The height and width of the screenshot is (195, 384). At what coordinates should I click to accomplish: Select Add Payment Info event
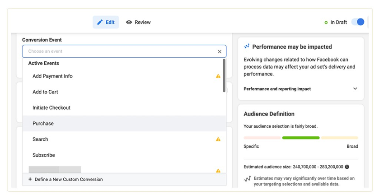pyautogui.click(x=52, y=76)
